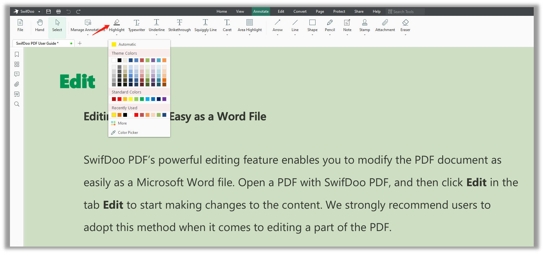
Task: Choose the Area Highlight tool
Action: point(250,25)
